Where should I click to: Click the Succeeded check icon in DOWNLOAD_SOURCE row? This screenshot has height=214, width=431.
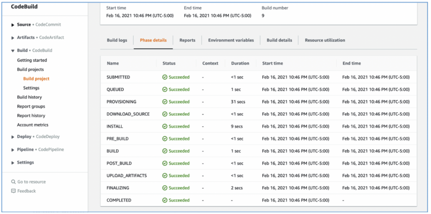click(x=165, y=114)
